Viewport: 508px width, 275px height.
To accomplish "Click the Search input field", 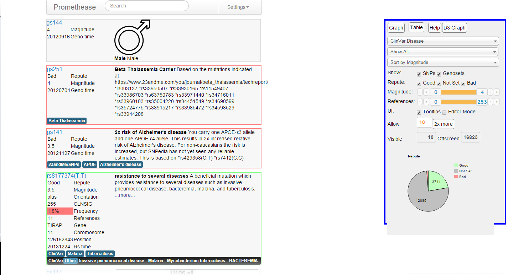I will (x=146, y=6).
